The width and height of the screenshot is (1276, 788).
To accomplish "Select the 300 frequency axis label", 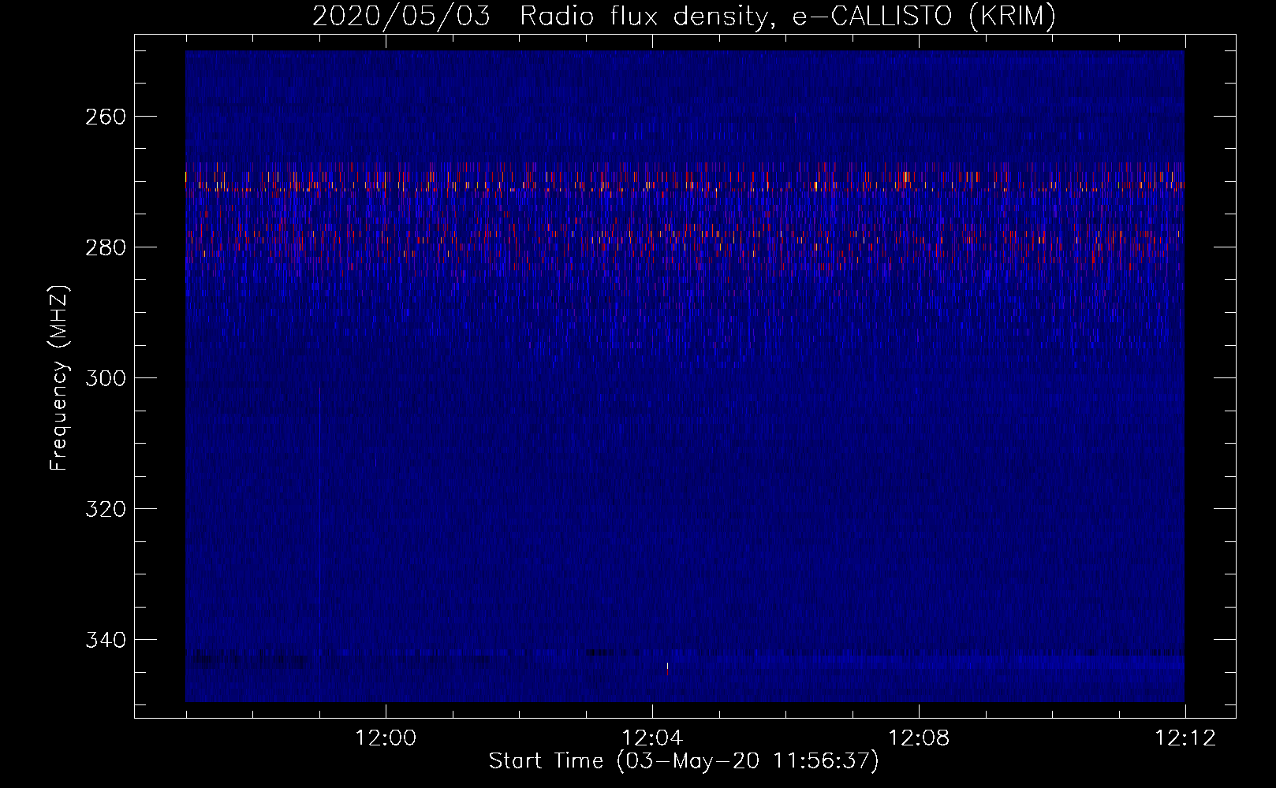I will point(106,379).
